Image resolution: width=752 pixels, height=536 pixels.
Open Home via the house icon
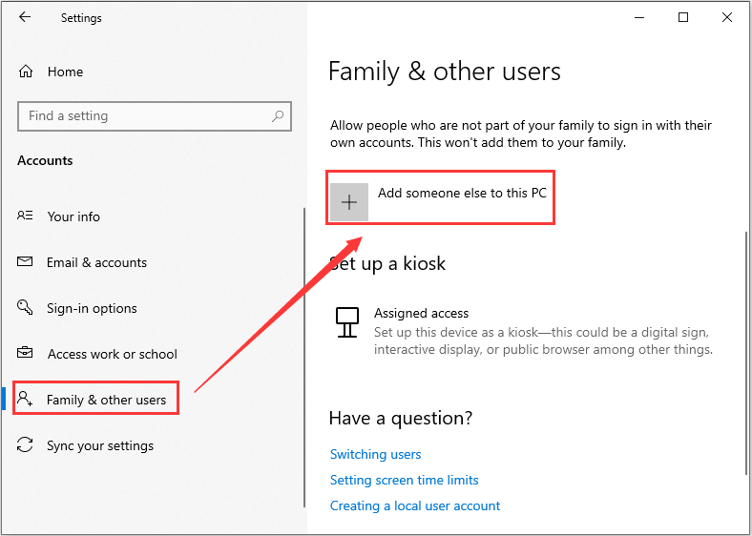26,72
